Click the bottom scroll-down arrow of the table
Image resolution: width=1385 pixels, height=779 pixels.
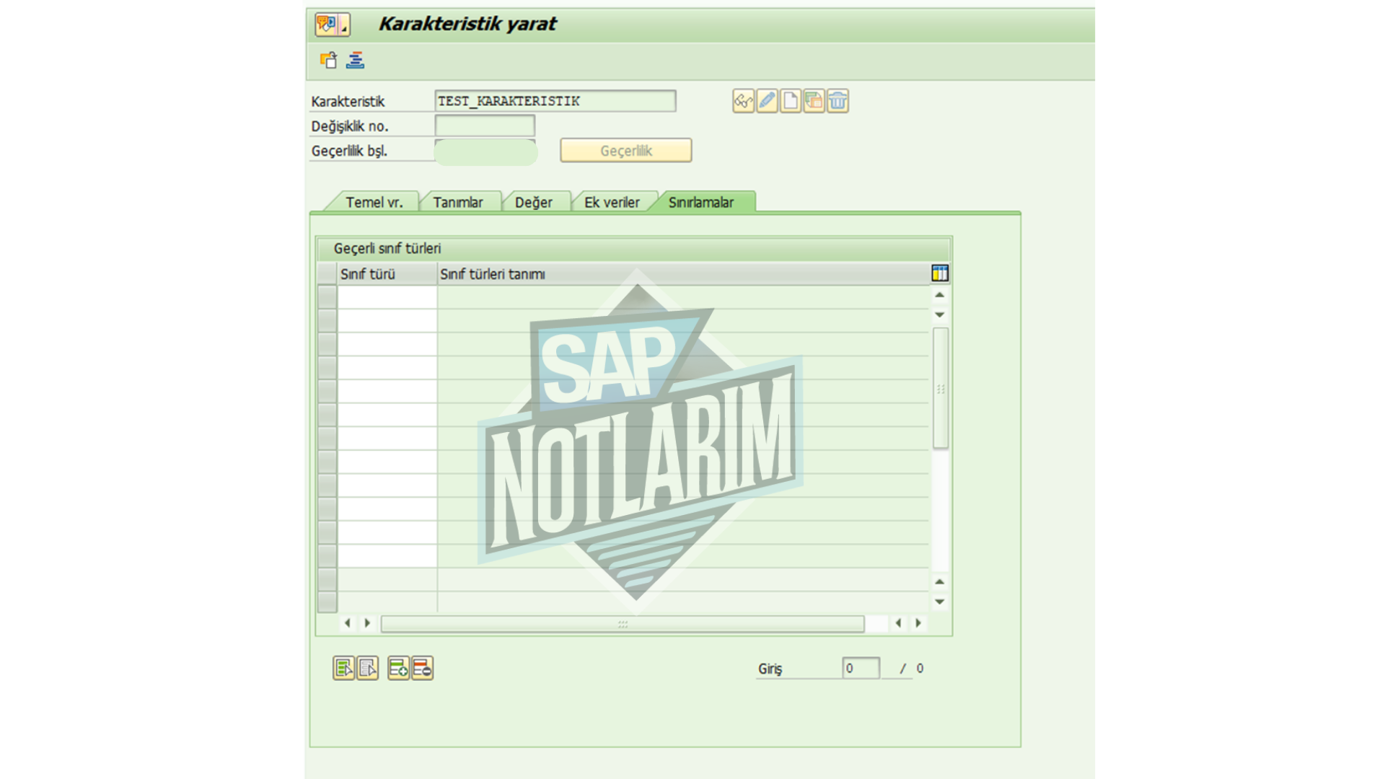click(939, 602)
